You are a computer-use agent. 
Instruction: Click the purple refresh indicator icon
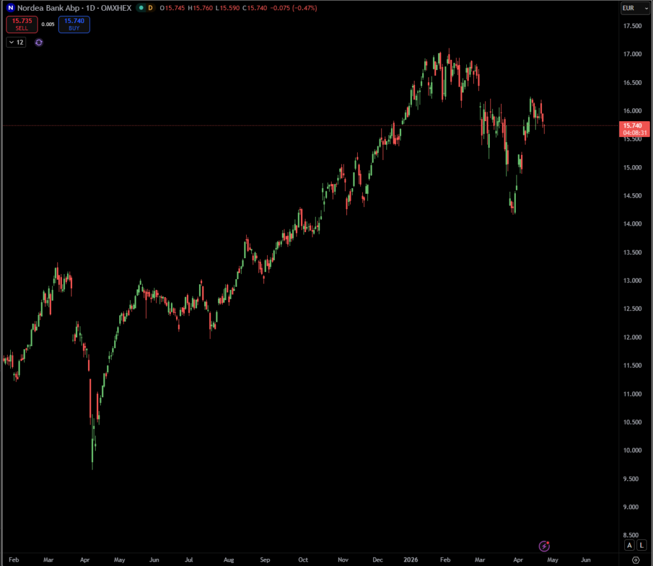(39, 42)
